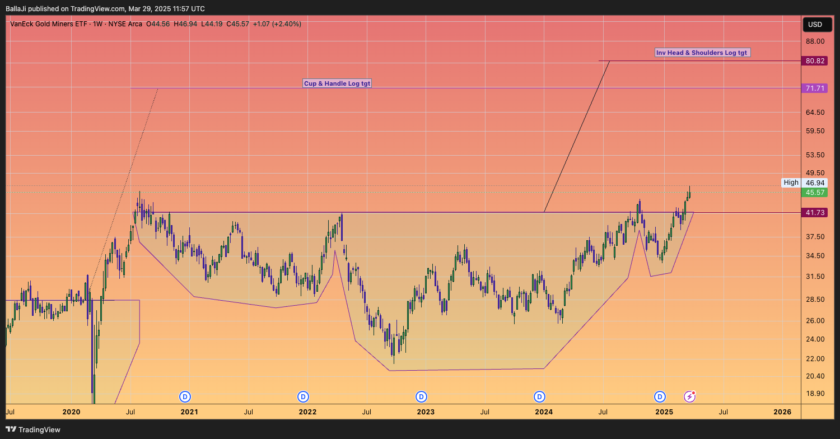Click the 41.73 neckline price label
Image resolution: width=840 pixels, height=439 pixels.
815,213
